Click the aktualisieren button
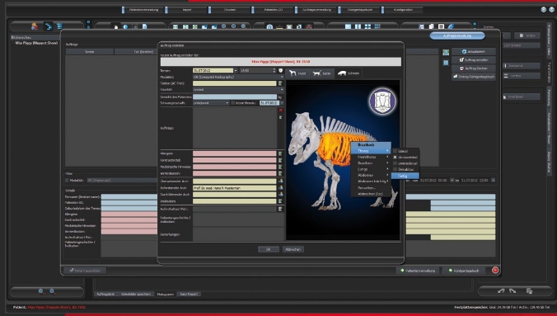Screen dimensions: 557x316 coord(474,52)
